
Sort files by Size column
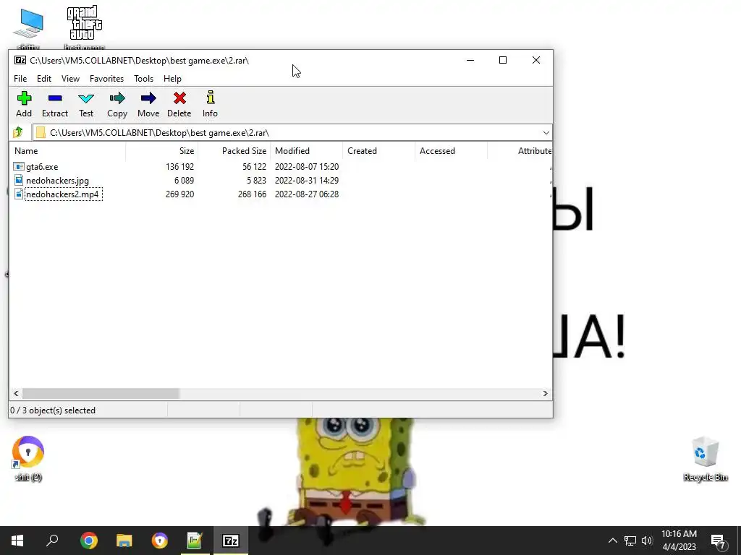(161, 151)
